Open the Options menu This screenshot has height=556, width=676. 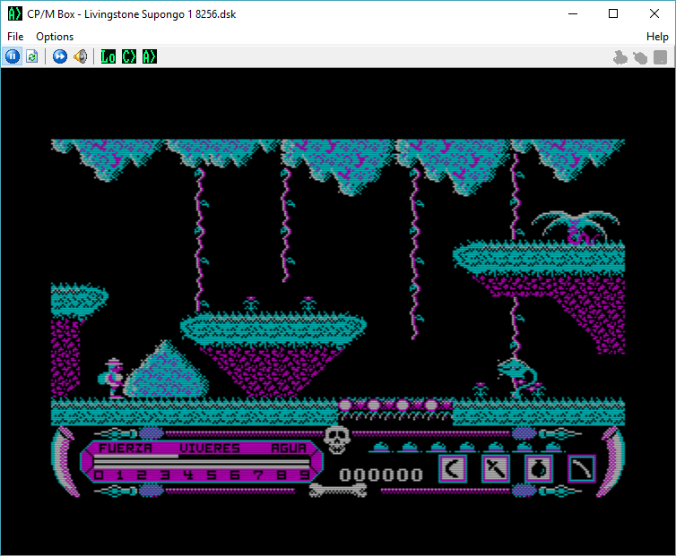click(x=55, y=37)
